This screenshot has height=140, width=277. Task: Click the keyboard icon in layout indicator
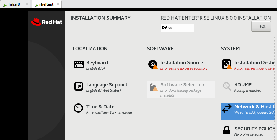(164, 28)
